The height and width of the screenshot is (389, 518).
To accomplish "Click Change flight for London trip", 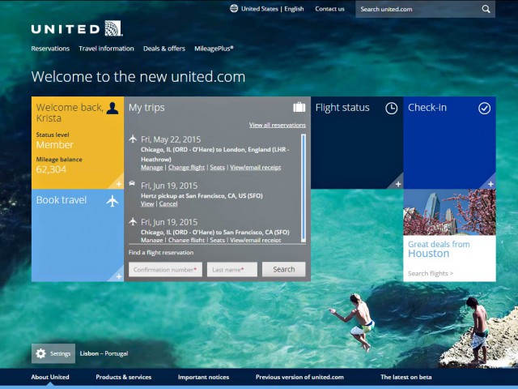I will coord(187,168).
